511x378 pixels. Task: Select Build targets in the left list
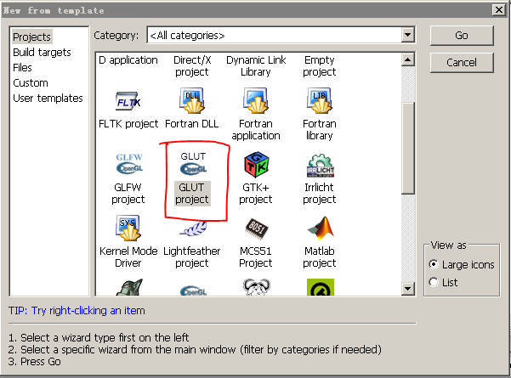[42, 53]
